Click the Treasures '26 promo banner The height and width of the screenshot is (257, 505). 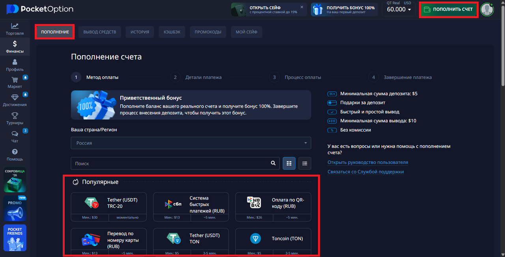(15, 180)
